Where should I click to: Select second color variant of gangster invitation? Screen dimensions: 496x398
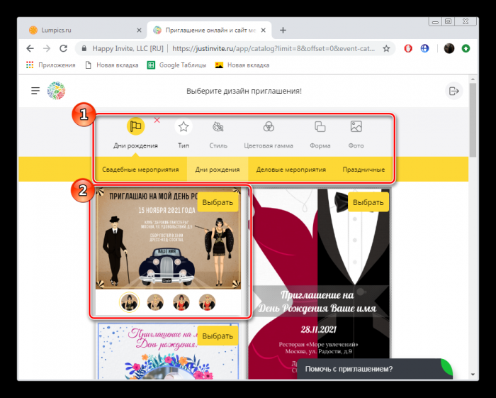point(155,302)
